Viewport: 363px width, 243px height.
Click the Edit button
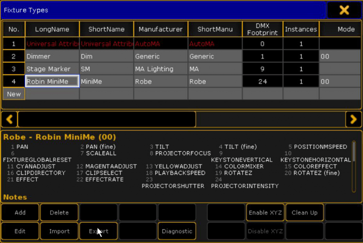[x=20, y=231]
